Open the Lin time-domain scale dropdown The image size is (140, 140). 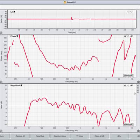pos(13,12)
